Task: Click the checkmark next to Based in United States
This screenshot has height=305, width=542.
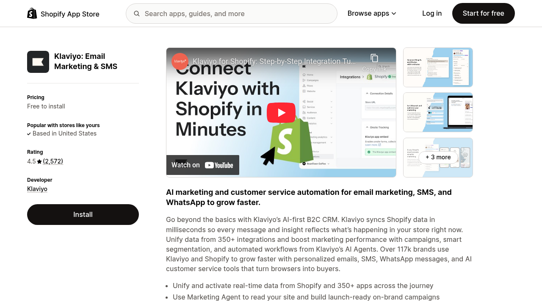Action: 28,133
